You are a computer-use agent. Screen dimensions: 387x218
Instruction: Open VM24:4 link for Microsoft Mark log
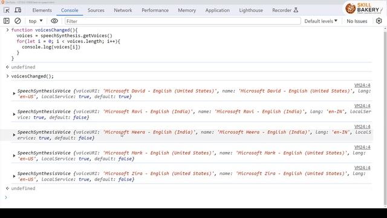tap(362, 147)
